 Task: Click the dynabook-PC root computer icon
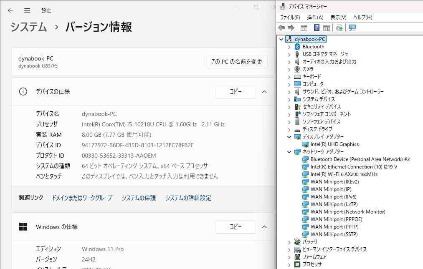(289, 39)
